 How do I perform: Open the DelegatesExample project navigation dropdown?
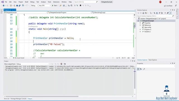point(25,12)
